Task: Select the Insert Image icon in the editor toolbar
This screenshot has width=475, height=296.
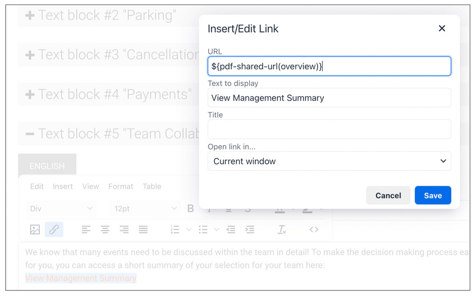Action: [x=35, y=229]
